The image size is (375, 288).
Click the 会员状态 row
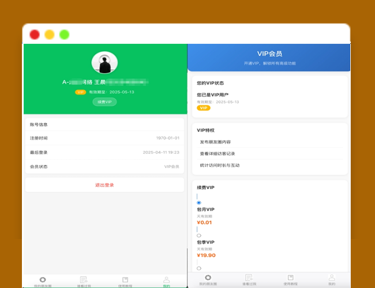(104, 166)
